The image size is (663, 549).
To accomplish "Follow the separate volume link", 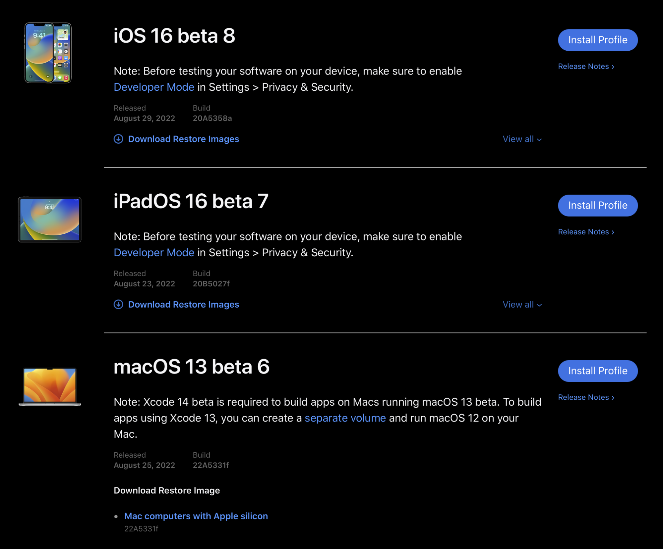I will coord(345,418).
